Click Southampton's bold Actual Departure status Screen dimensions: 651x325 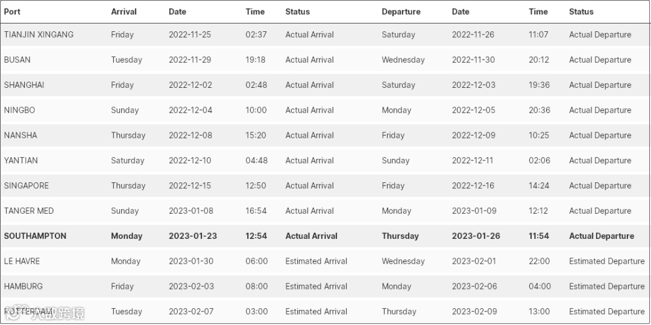pos(602,237)
